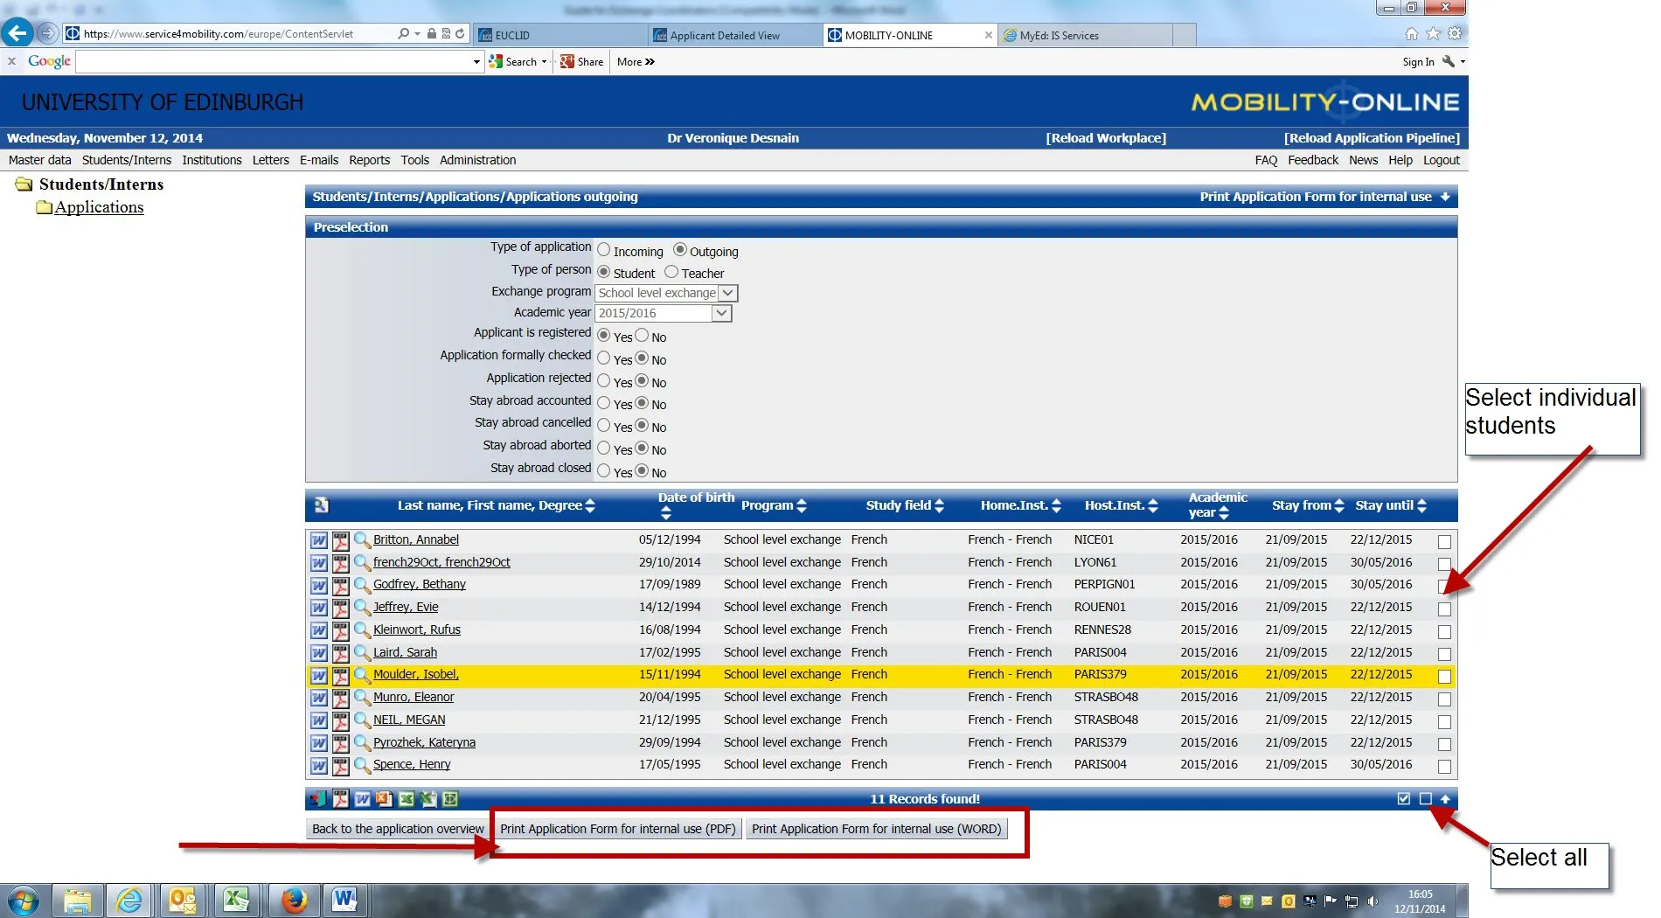Open Firefox from the taskbar
This screenshot has width=1661, height=918.
click(x=295, y=900)
